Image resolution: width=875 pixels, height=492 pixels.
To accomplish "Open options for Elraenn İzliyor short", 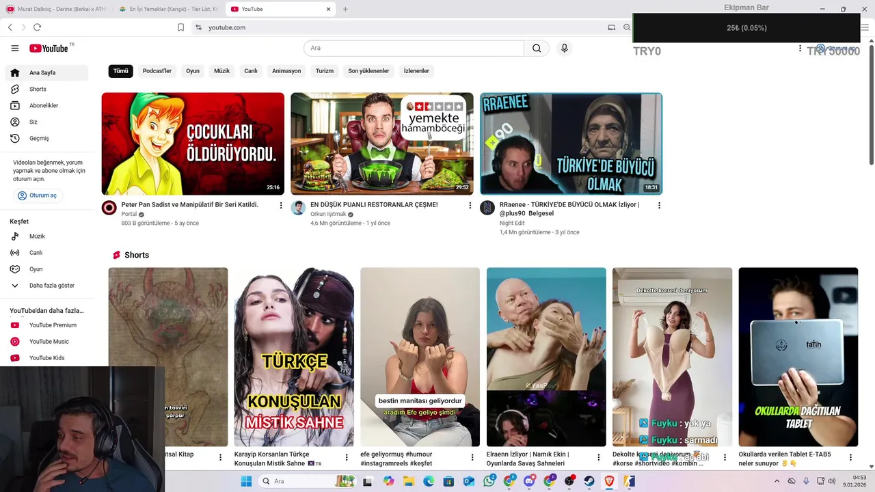I will pos(598,457).
